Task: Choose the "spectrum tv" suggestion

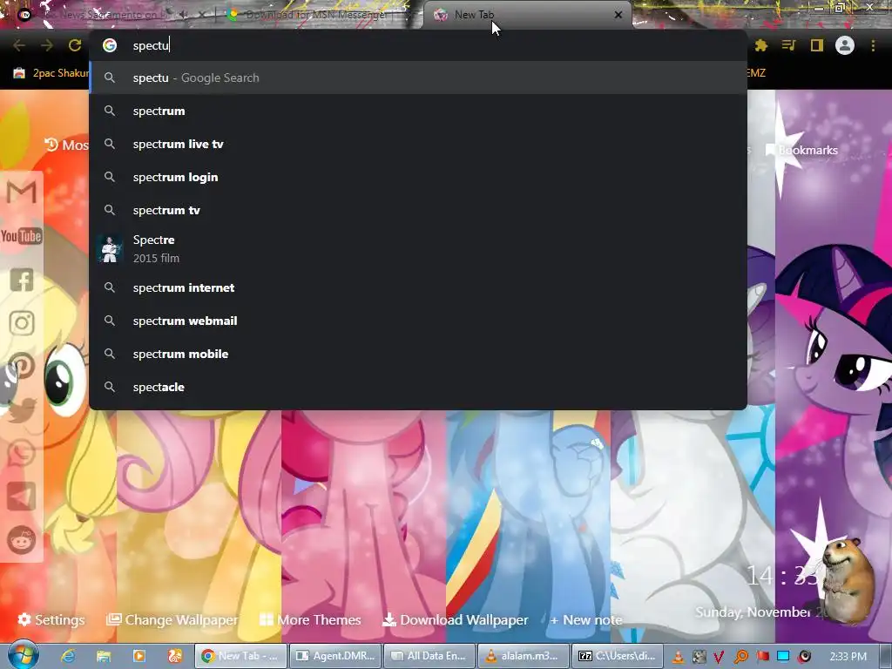Action: [x=418, y=210]
